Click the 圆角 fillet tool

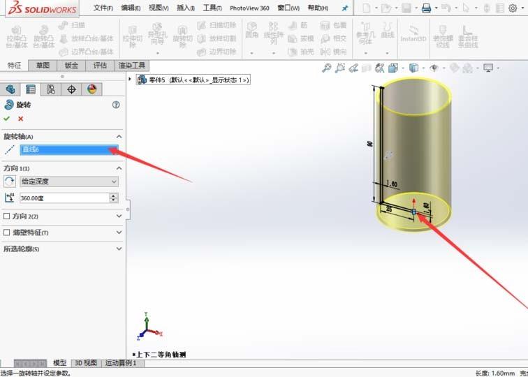[252, 30]
